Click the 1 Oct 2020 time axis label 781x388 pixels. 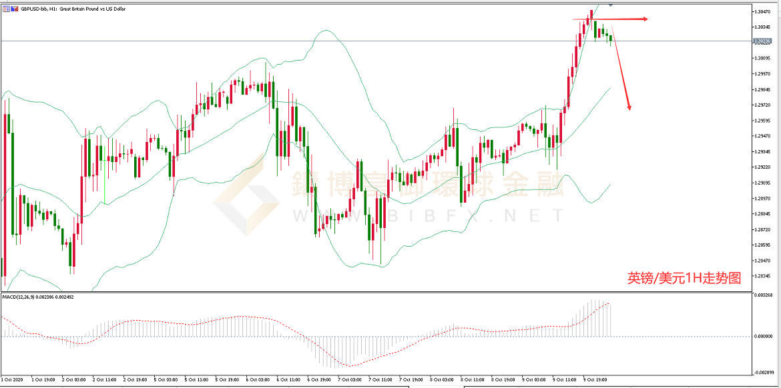point(13,379)
